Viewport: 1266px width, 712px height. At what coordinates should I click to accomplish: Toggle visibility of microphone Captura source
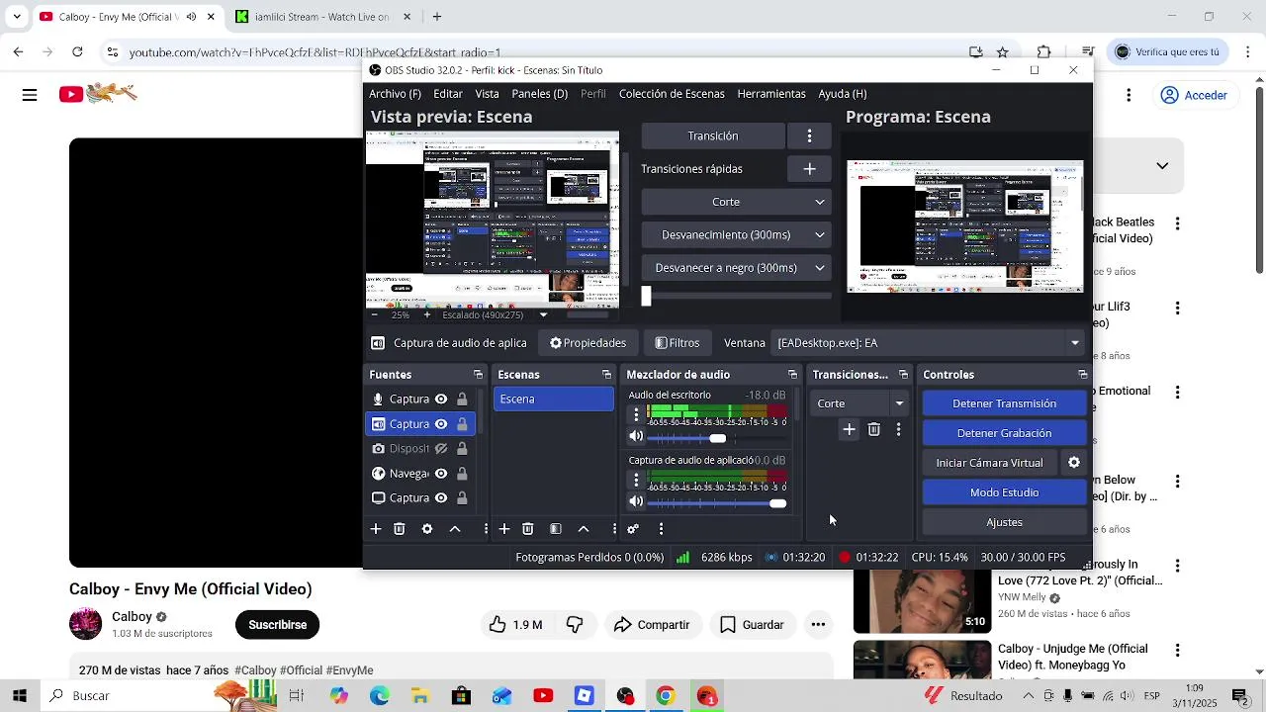pos(441,400)
